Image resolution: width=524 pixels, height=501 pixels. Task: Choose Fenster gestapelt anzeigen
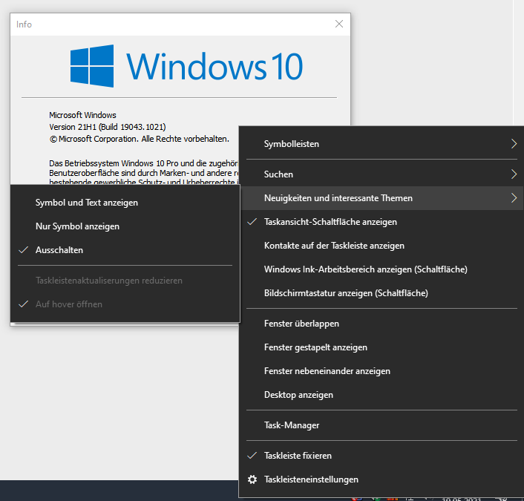coord(381,347)
